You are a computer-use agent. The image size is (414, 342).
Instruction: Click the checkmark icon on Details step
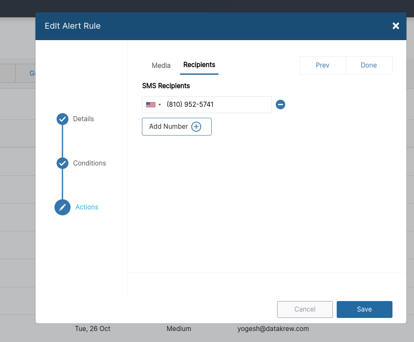(62, 119)
